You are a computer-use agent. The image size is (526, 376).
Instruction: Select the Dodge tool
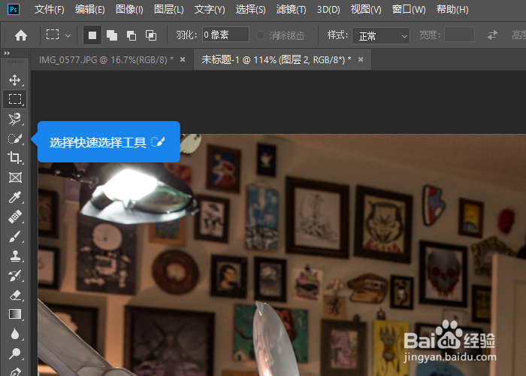pos(15,353)
